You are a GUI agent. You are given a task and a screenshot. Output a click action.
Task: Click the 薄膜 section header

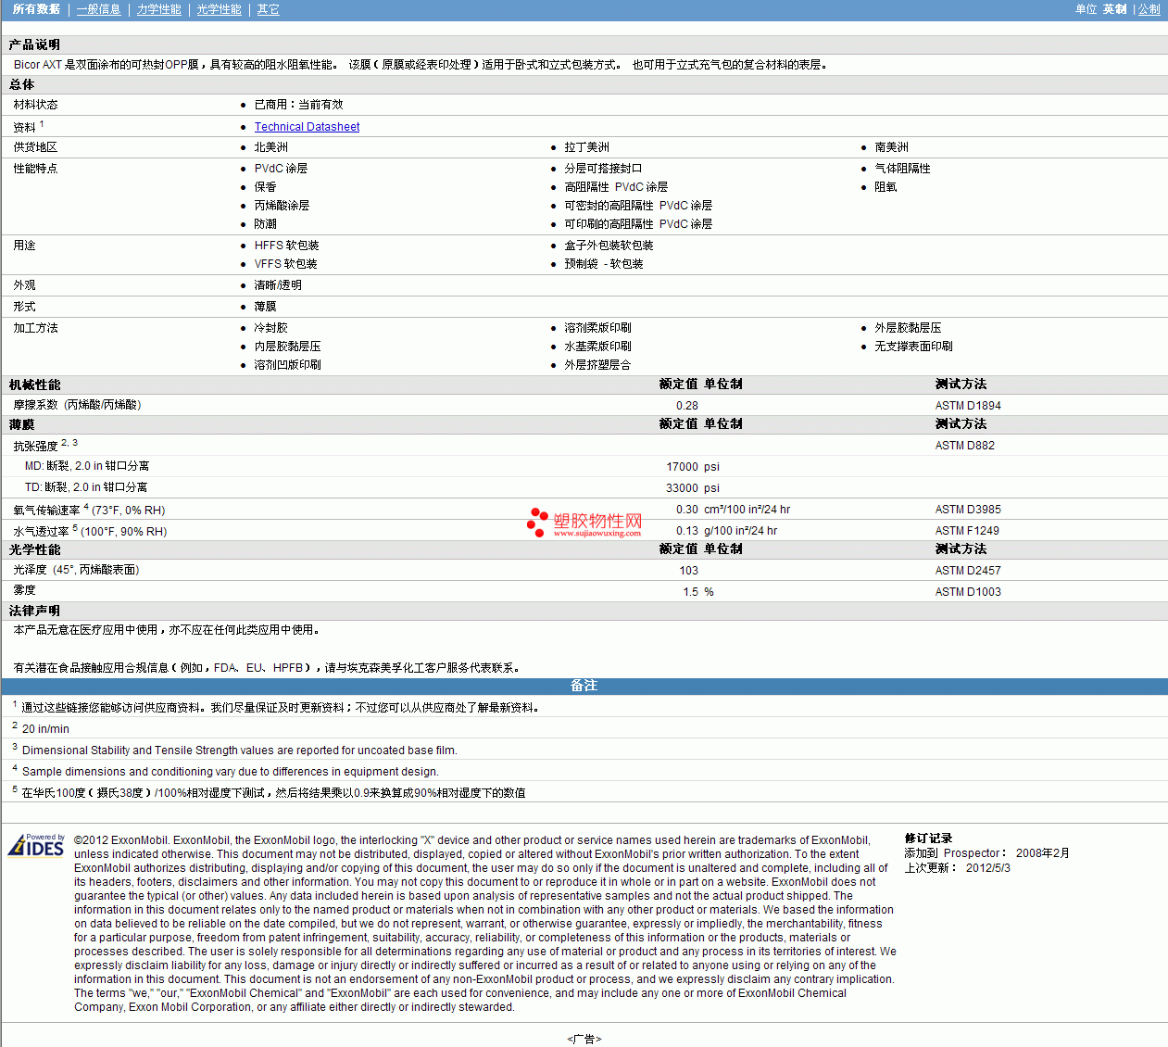coord(22,424)
